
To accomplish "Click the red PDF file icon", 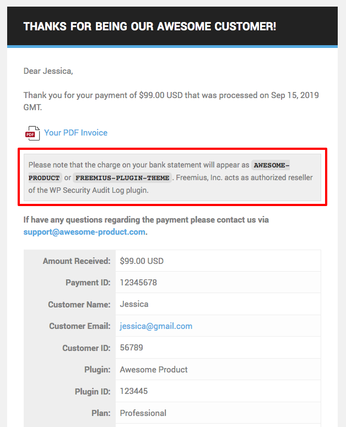I will [32, 133].
